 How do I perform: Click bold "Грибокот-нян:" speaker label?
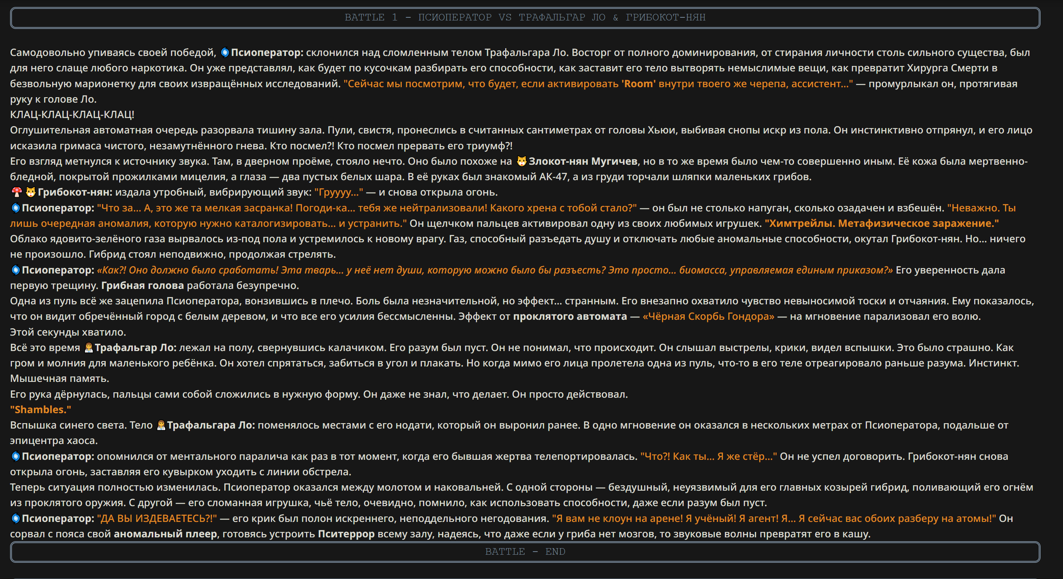pos(75,192)
